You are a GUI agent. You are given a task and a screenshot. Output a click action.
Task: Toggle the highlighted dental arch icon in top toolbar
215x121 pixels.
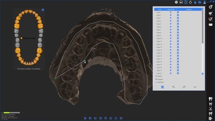[x=186, y=2]
